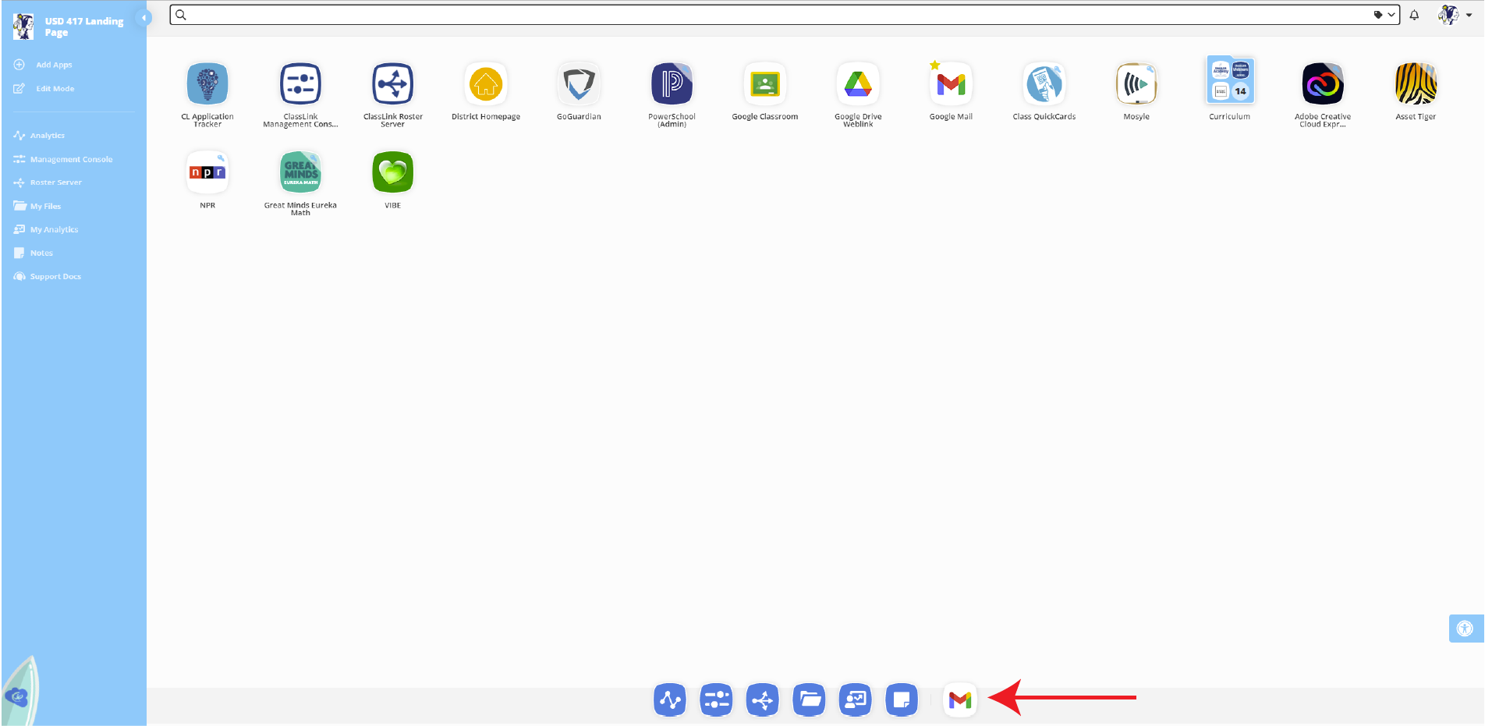The image size is (1485, 726).
Task: Open My Files in the sidebar
Action: pos(37,206)
